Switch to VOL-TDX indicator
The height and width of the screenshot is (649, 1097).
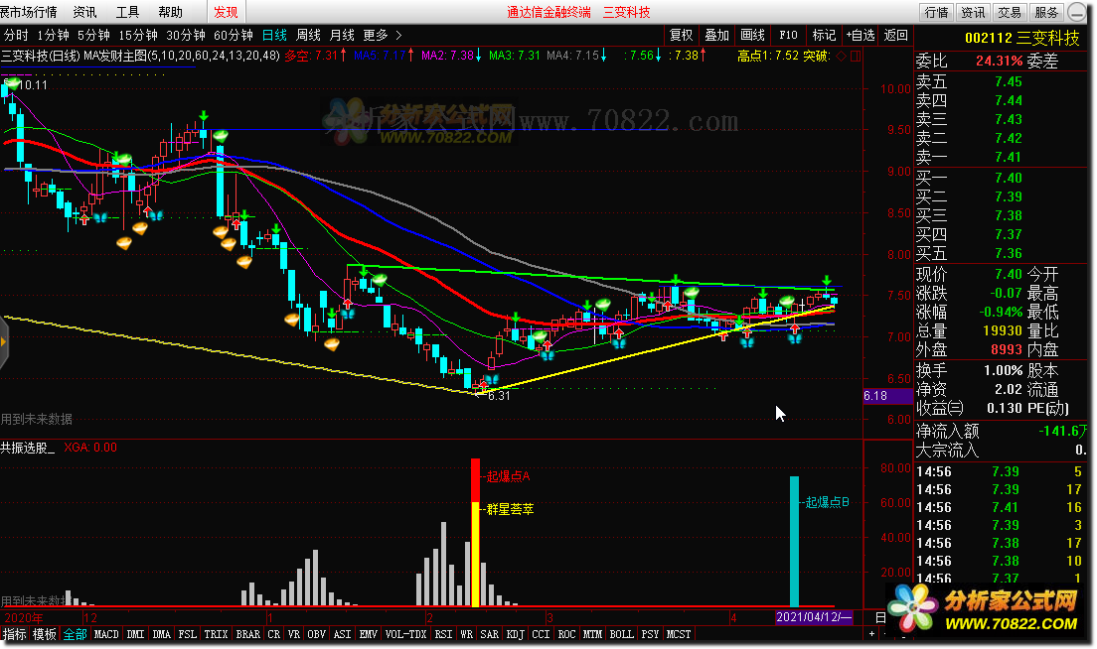[x=405, y=634]
